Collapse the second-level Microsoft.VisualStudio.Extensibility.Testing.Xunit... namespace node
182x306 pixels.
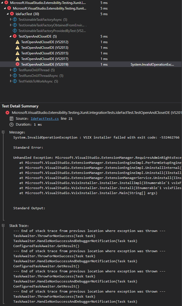5,8
